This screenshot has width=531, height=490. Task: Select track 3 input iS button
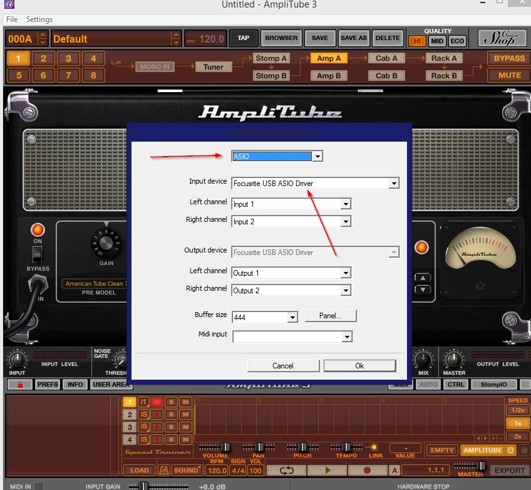143,427
